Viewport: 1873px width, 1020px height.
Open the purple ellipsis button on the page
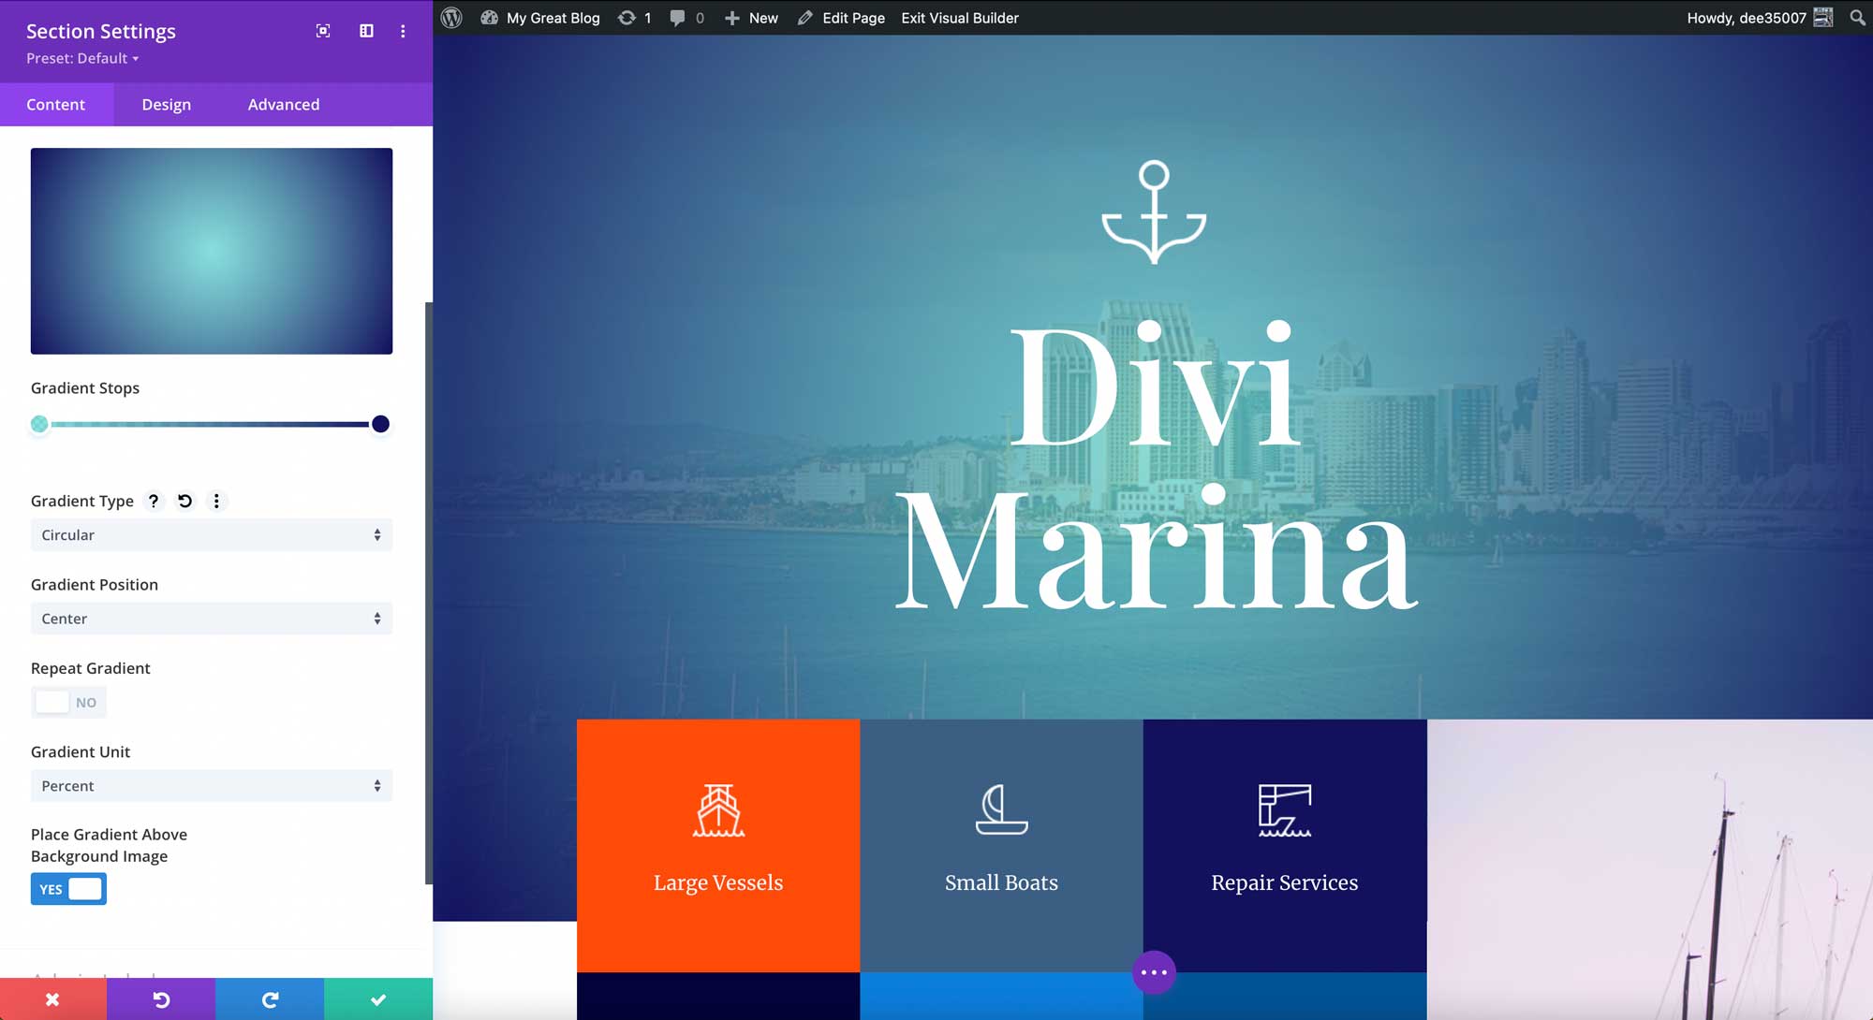click(x=1154, y=972)
